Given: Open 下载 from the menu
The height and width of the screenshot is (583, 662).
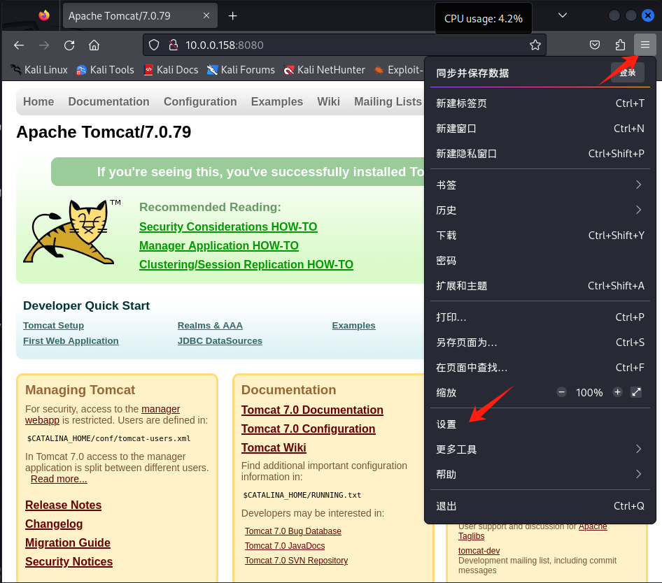Looking at the screenshot, I should point(540,236).
